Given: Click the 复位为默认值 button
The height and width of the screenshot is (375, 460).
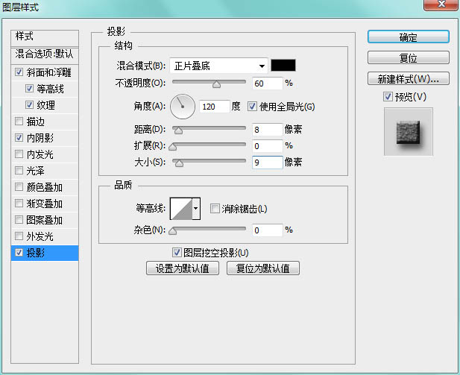Looking at the screenshot, I should [263, 268].
